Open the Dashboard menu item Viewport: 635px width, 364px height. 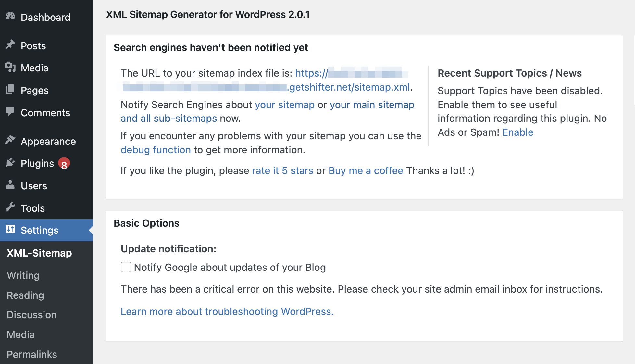46,17
